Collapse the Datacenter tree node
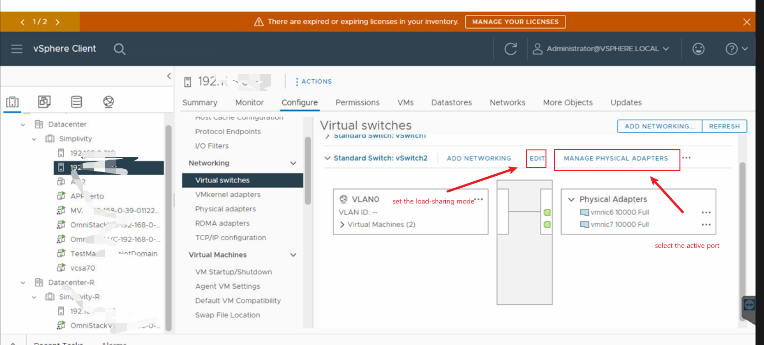Image resolution: width=764 pixels, height=345 pixels. pos(23,125)
